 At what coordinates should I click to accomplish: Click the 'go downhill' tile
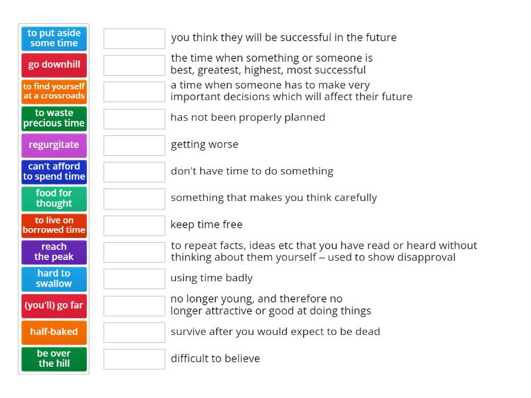[x=54, y=65]
